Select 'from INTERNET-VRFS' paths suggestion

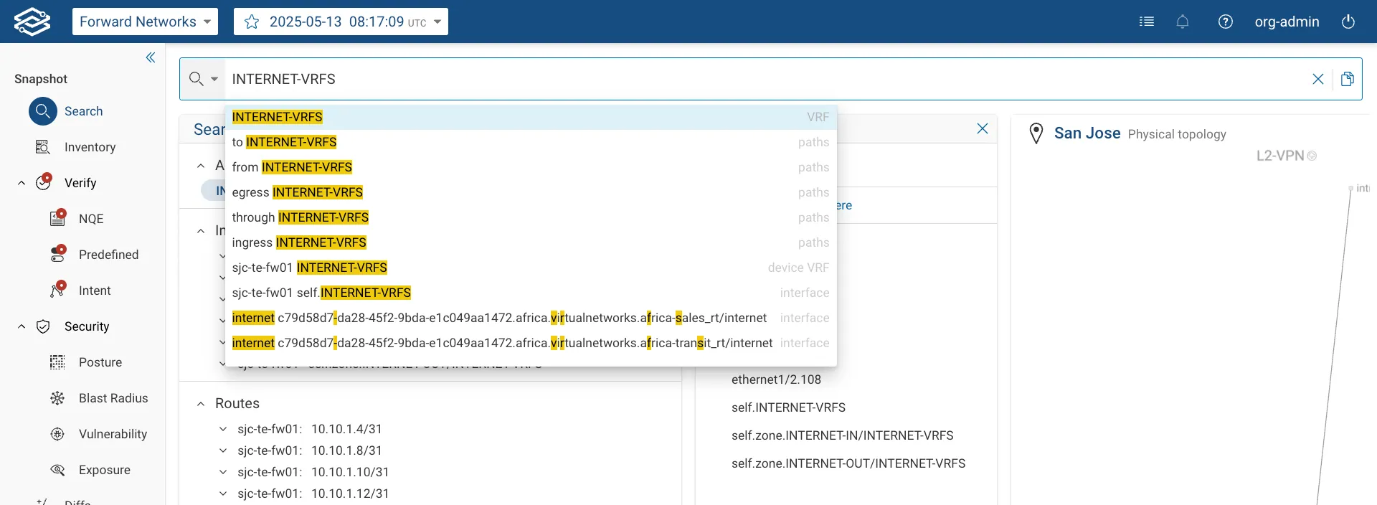point(531,167)
